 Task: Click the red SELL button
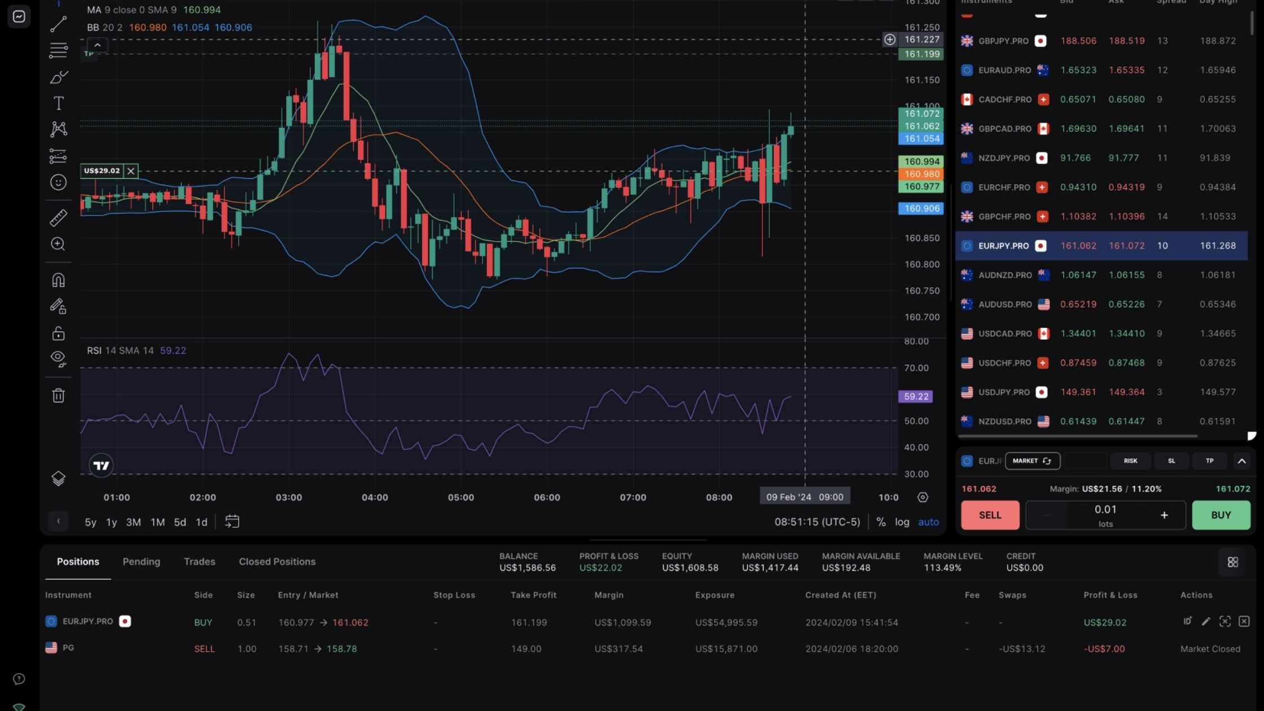990,515
